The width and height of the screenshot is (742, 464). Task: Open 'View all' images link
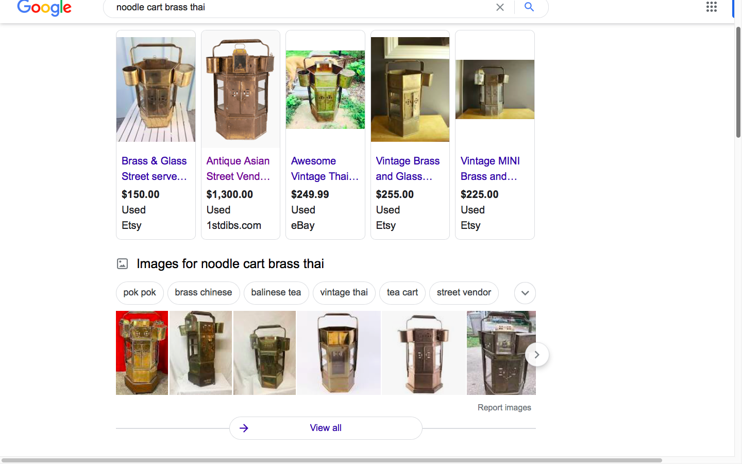tap(326, 428)
